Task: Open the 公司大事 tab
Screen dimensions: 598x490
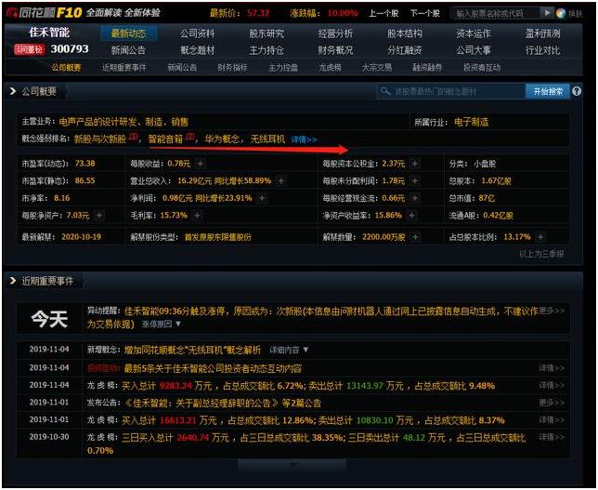Action: [474, 50]
